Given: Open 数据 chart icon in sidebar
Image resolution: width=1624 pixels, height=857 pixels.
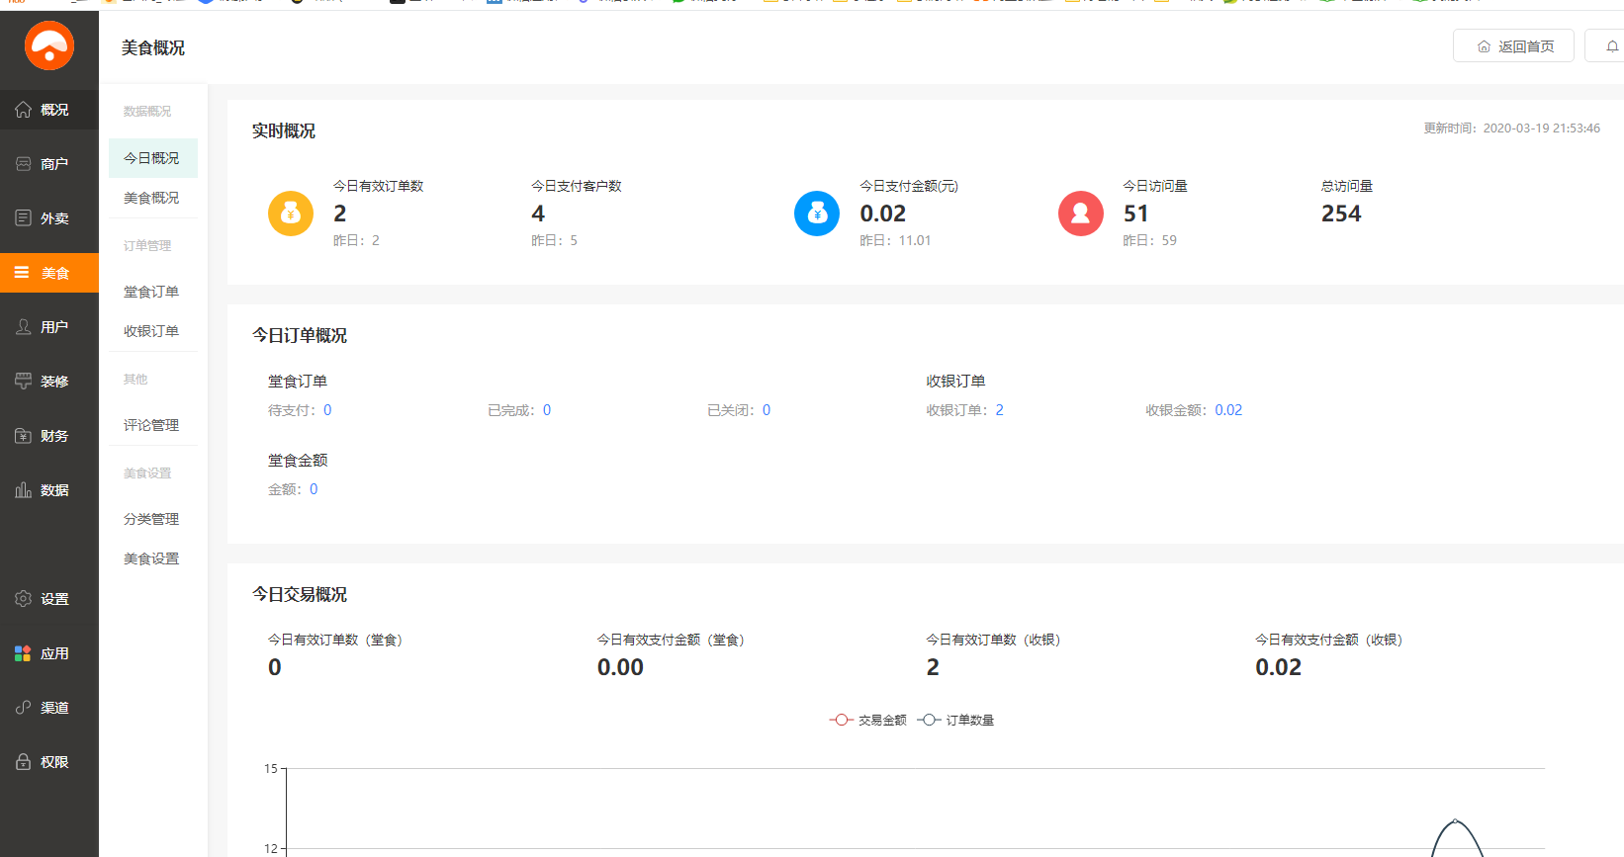Looking at the screenshot, I should click(23, 490).
